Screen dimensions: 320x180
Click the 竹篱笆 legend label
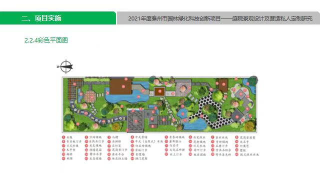coord(244,146)
